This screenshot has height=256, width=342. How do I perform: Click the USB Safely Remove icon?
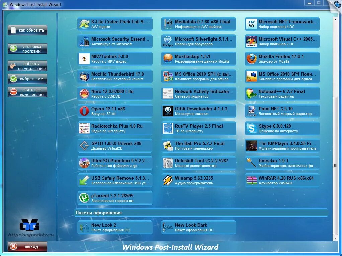pos(84,180)
